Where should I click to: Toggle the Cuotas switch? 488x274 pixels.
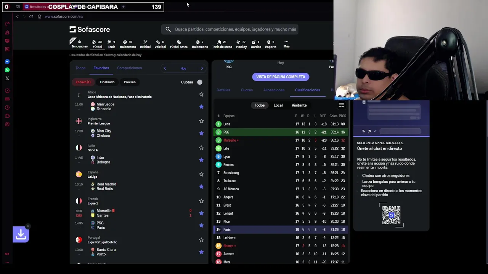[199, 82]
